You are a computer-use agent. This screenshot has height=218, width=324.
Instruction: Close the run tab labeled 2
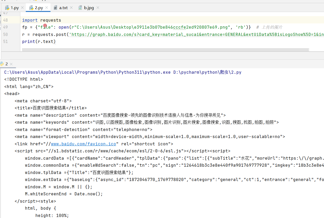click(x=11, y=64)
